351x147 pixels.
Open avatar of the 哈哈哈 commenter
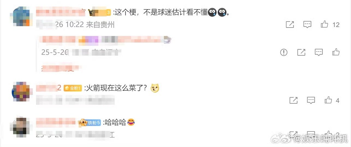pyautogui.click(x=19, y=126)
